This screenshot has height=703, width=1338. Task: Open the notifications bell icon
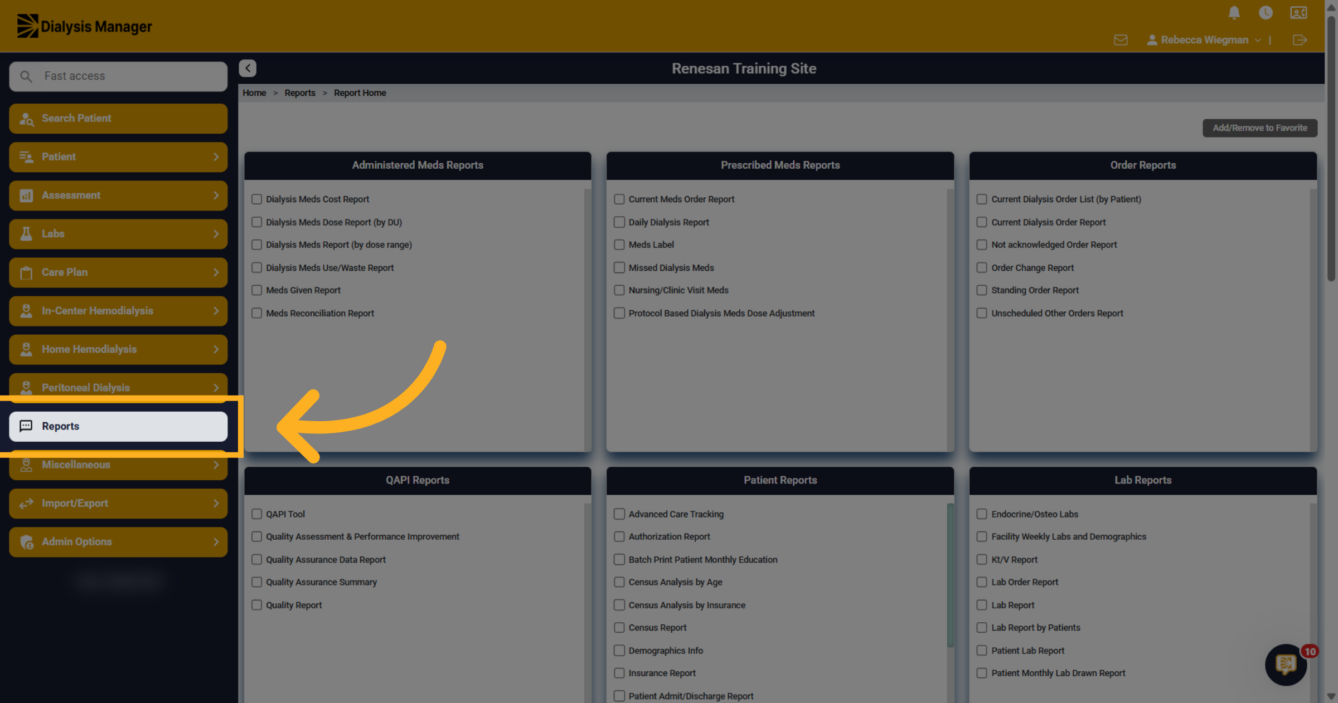click(x=1234, y=12)
